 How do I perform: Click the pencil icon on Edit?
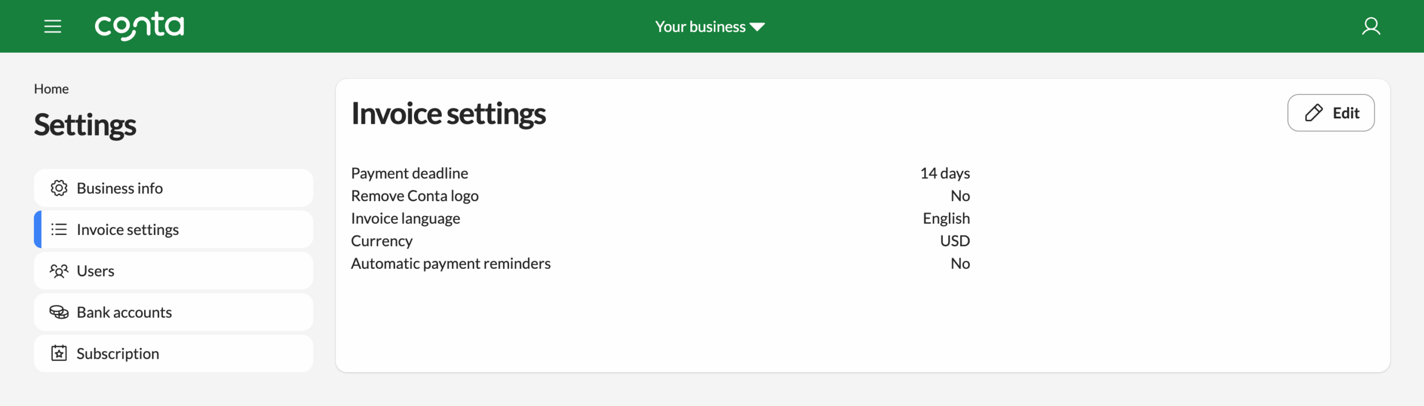coord(1314,113)
